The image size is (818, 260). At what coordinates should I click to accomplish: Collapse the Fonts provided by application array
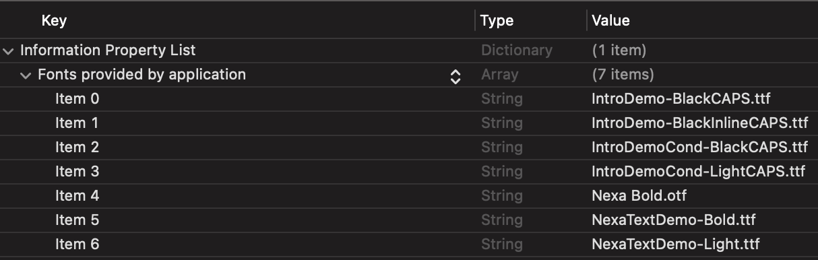click(26, 75)
